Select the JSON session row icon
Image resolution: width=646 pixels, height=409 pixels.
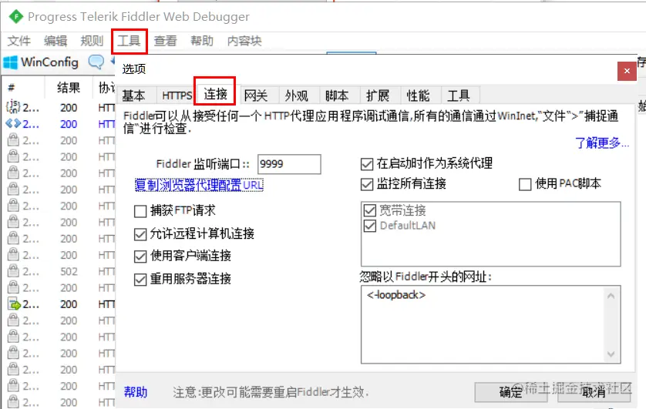click(13, 106)
